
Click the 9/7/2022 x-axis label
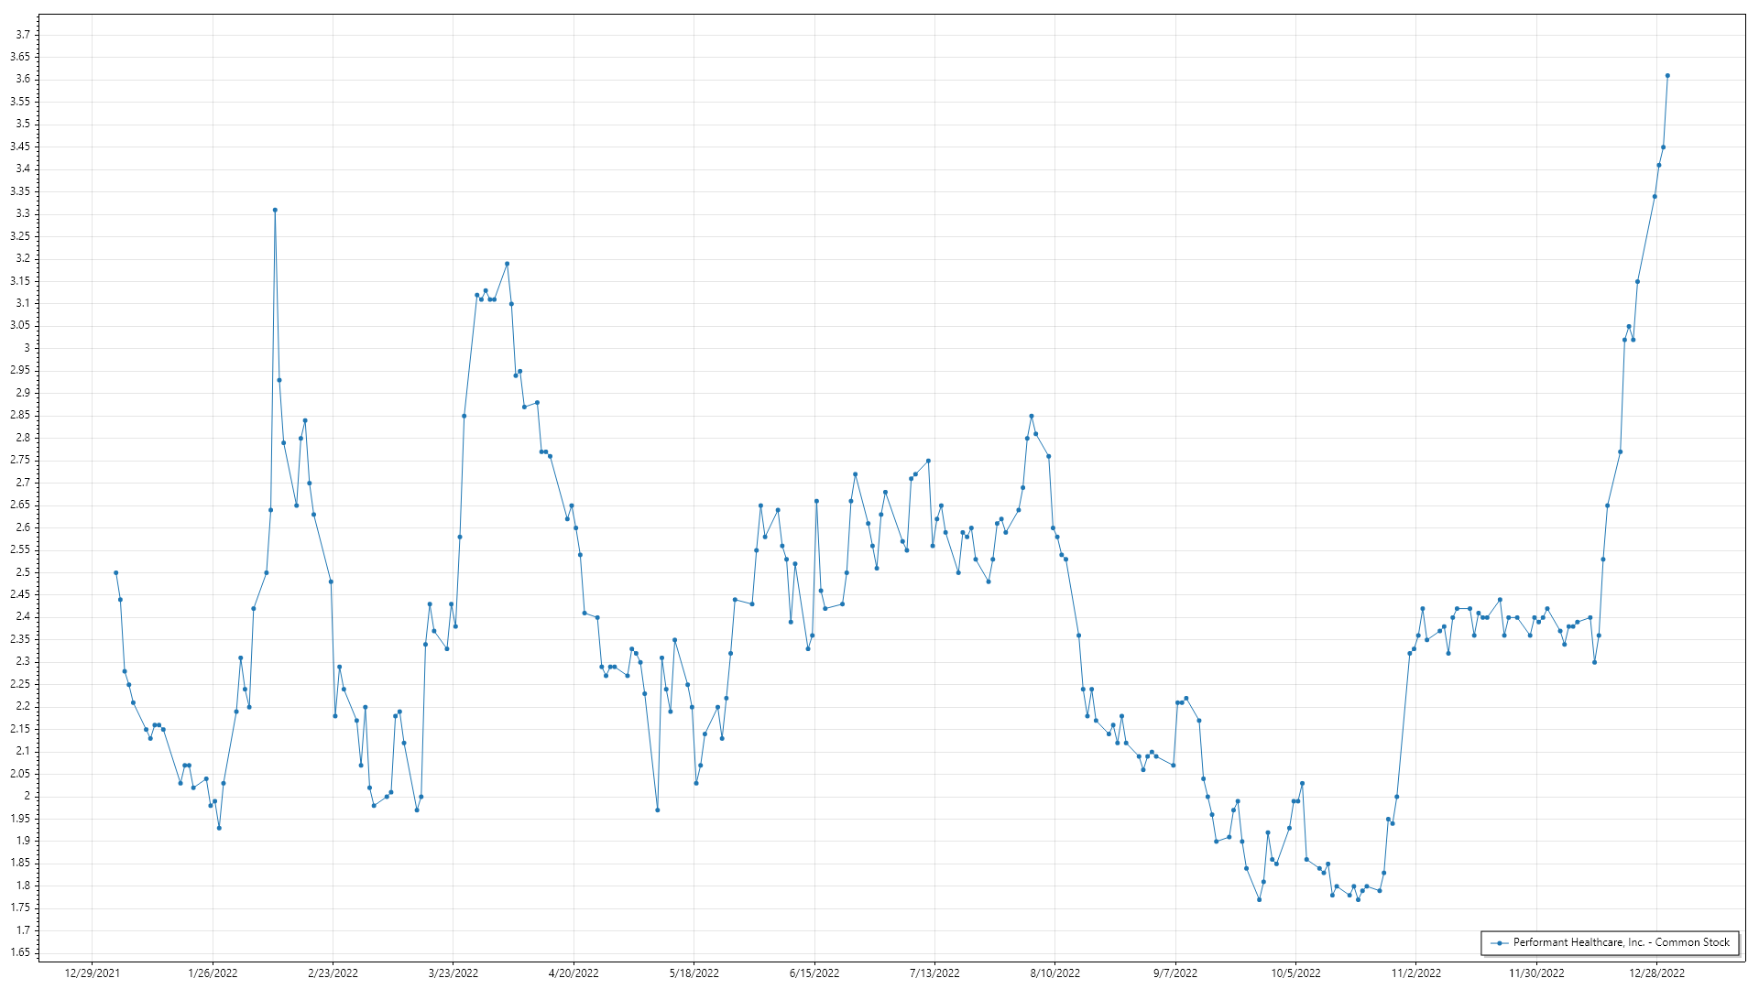[x=1174, y=973]
